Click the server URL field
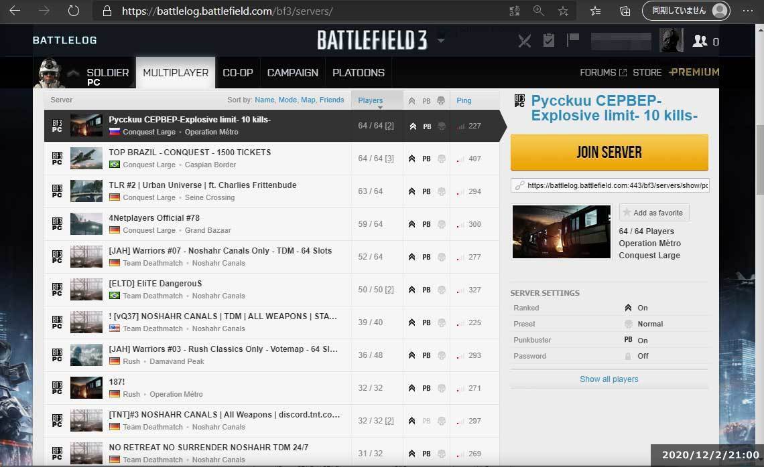Viewport: 764px width, 467px height. click(610, 185)
